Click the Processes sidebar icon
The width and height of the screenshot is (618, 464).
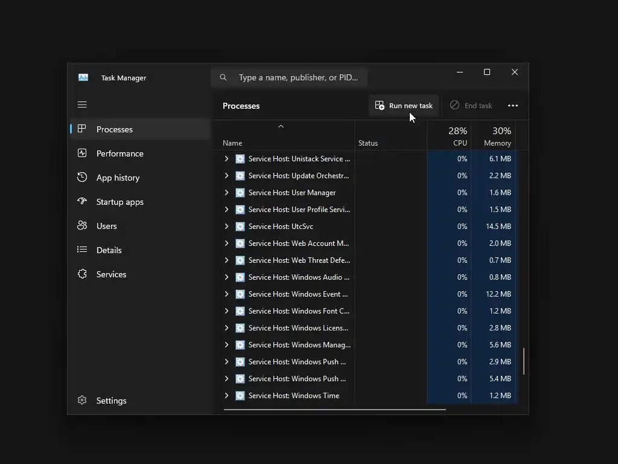pos(82,129)
